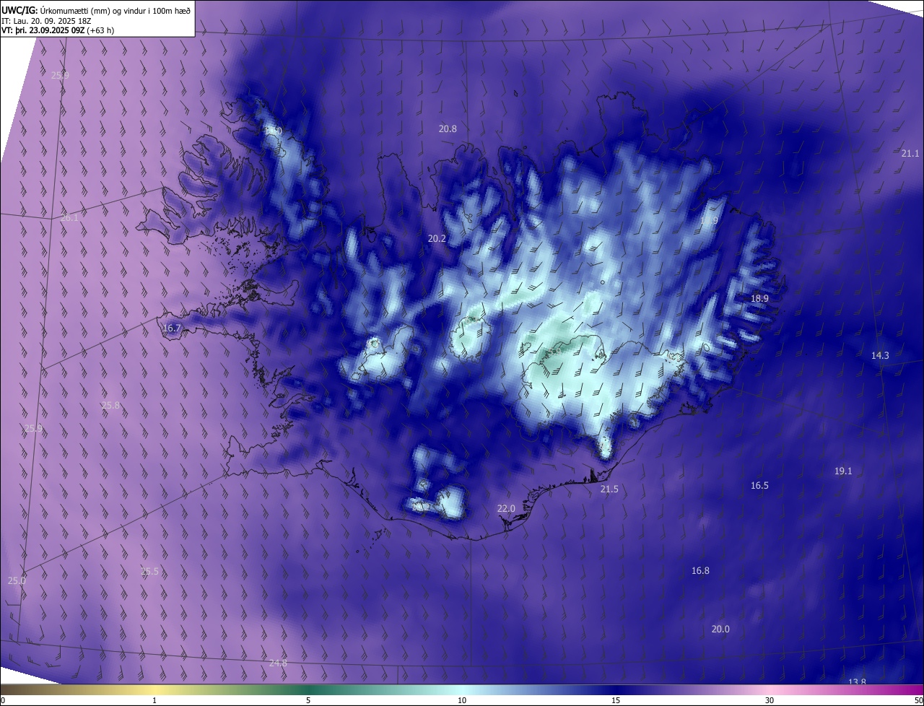Image resolution: width=924 pixels, height=706 pixels.
Task: Click the 16.5 value label on the map
Action: (x=759, y=485)
